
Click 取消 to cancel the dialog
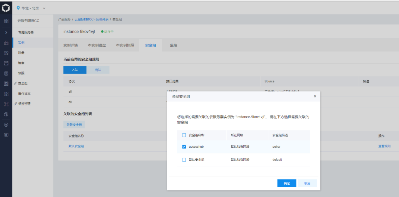tap(307, 183)
